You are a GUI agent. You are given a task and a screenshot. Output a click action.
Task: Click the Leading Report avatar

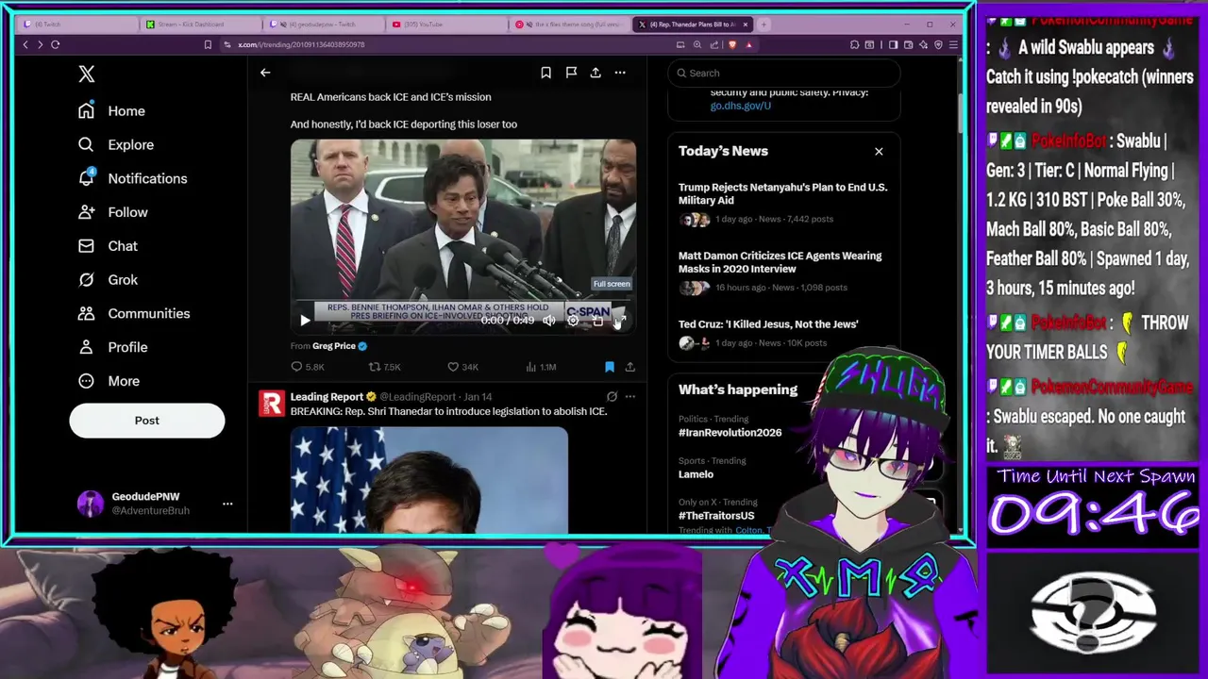[x=272, y=405]
